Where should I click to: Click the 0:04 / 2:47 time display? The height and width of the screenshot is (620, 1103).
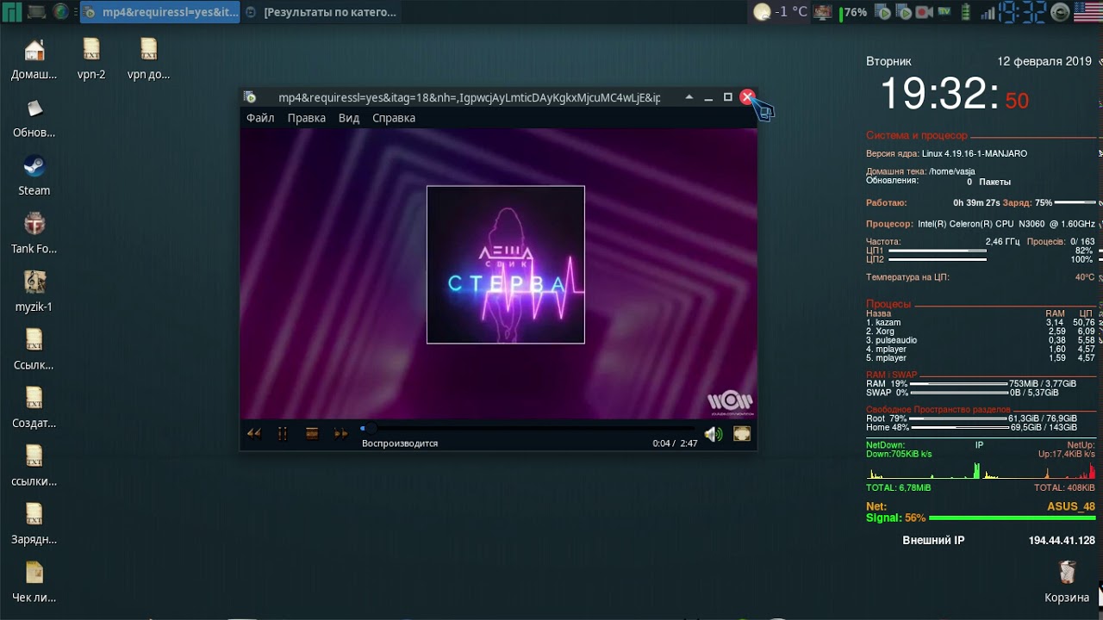[675, 443]
